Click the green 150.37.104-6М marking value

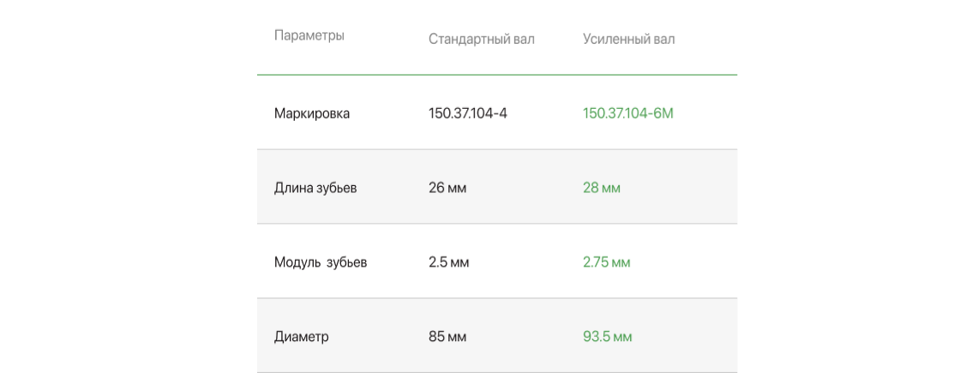(628, 114)
